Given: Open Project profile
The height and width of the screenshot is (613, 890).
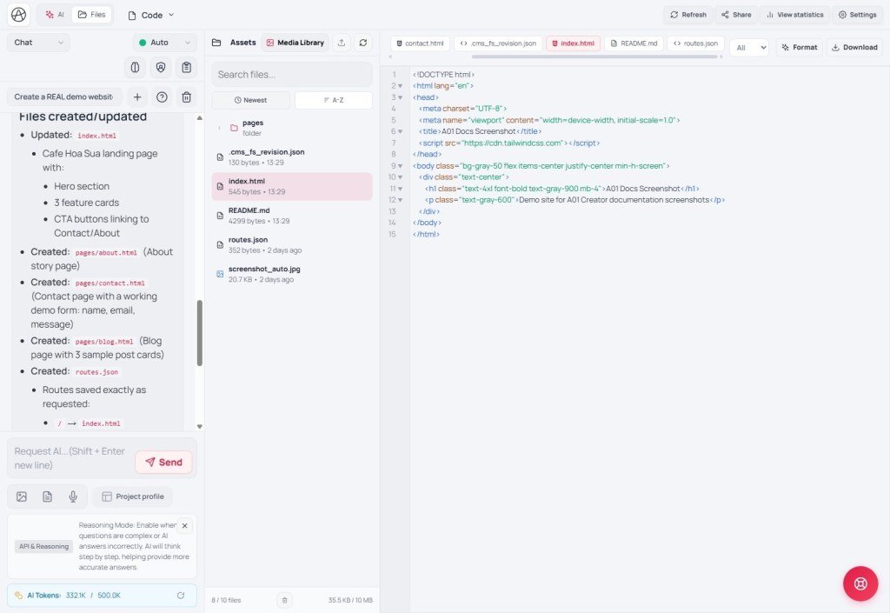Looking at the screenshot, I should (x=133, y=496).
